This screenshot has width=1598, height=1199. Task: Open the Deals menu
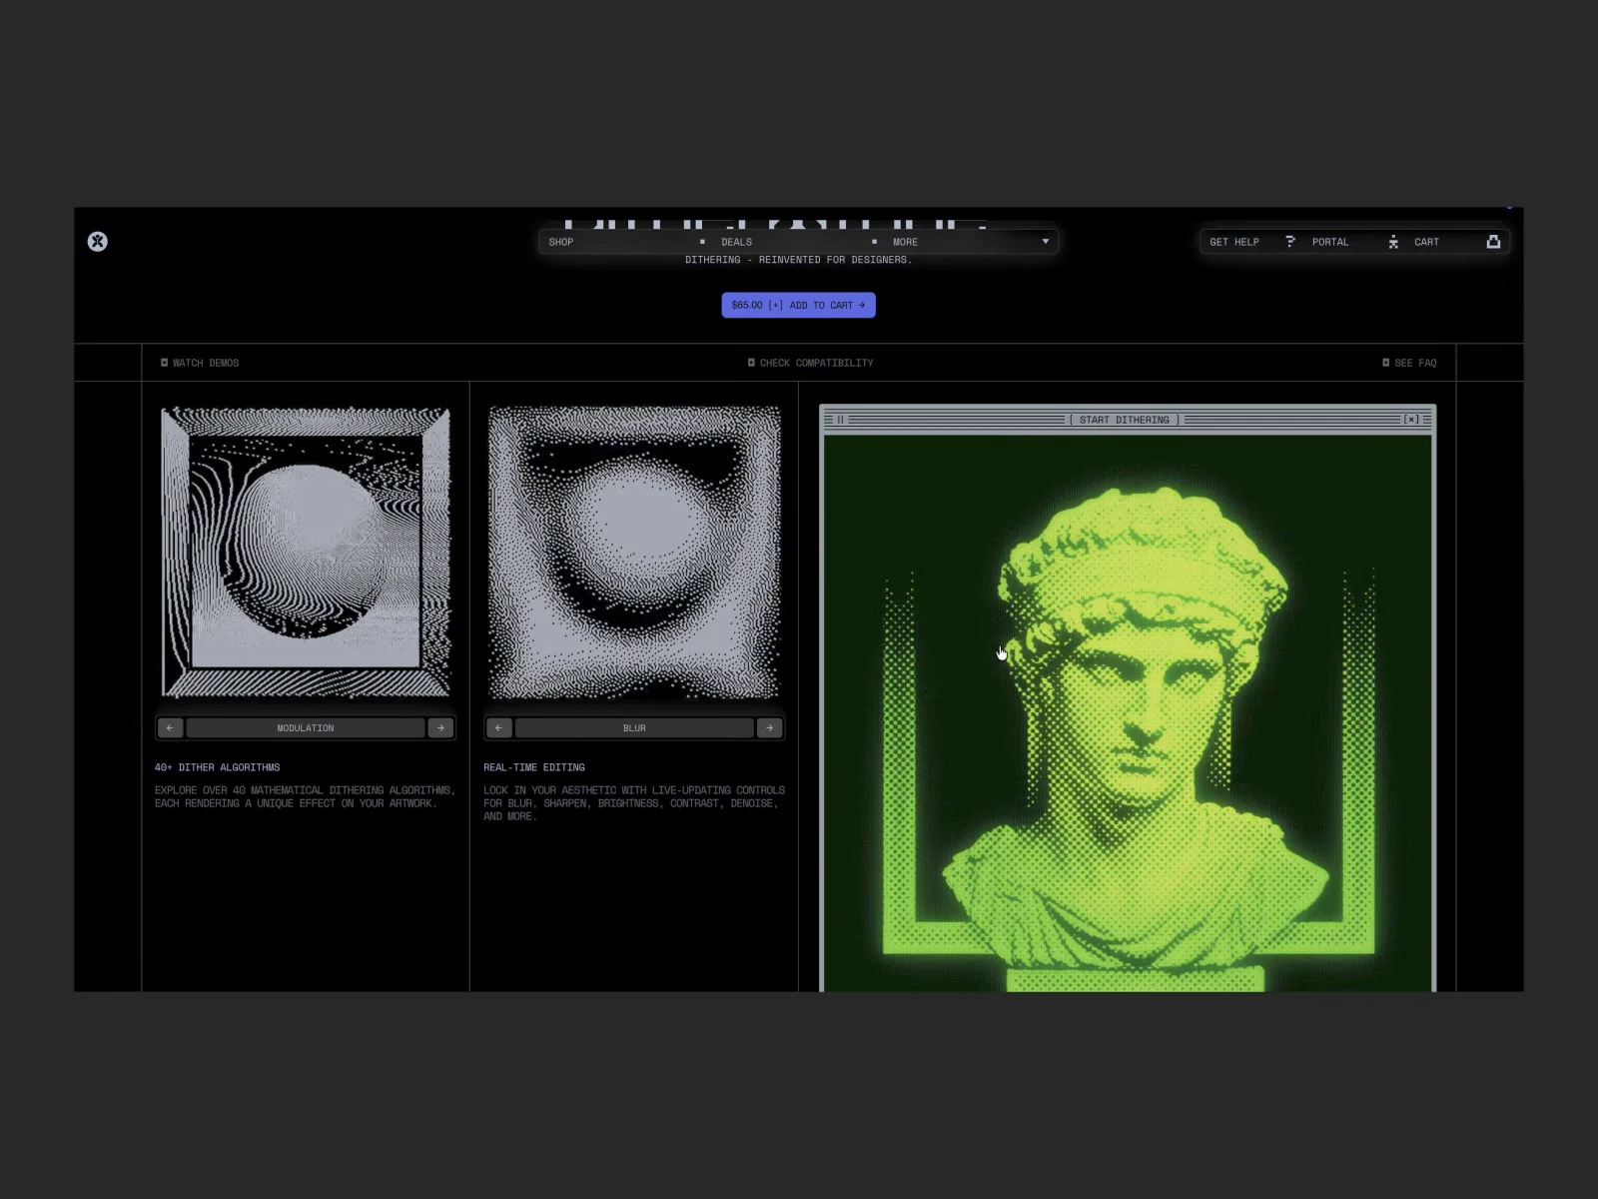[736, 242]
